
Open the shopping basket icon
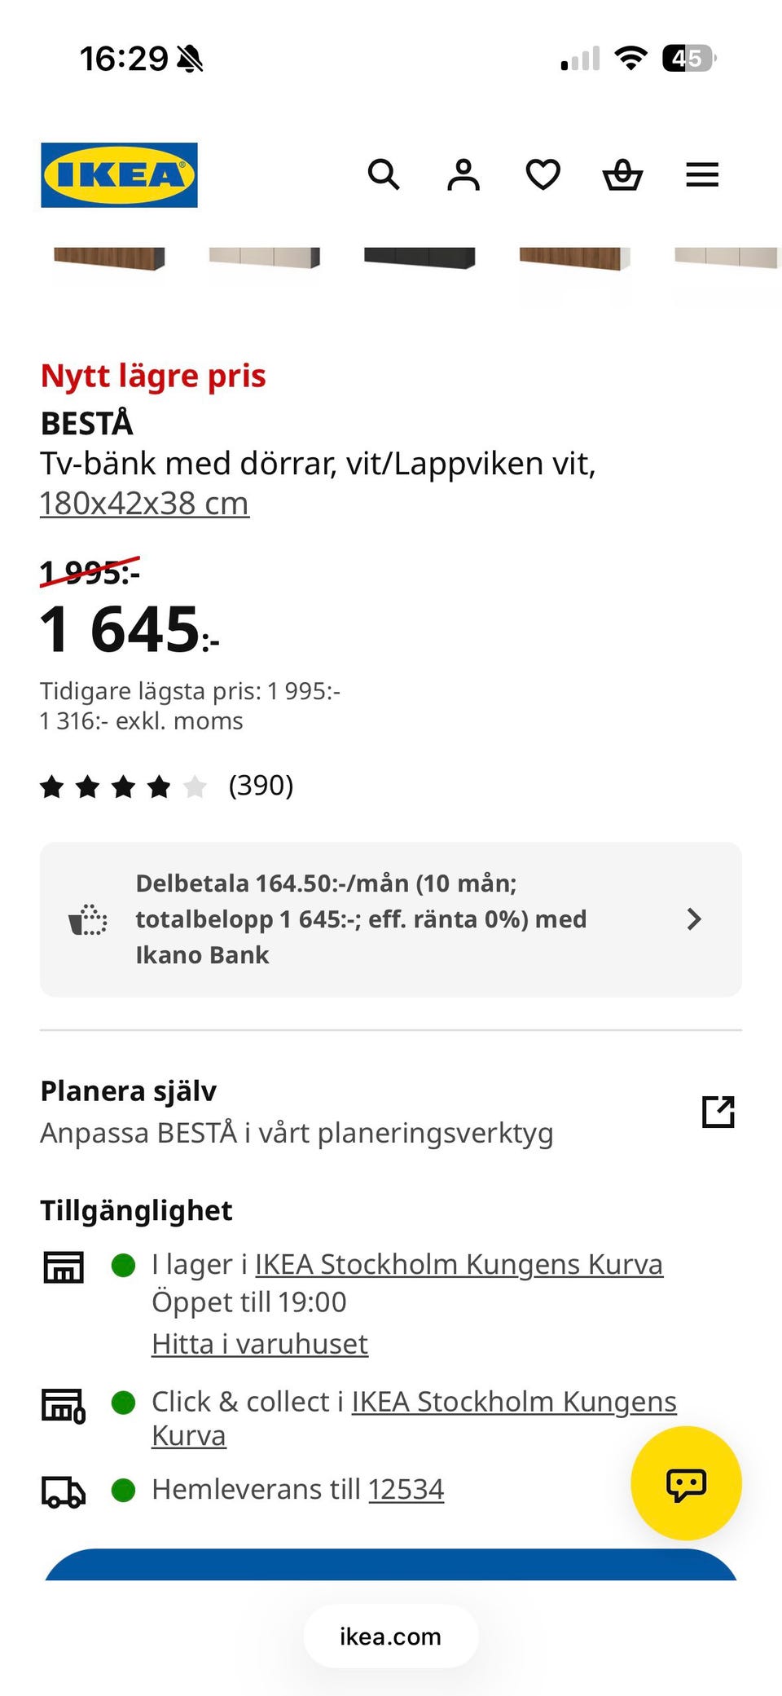(622, 174)
